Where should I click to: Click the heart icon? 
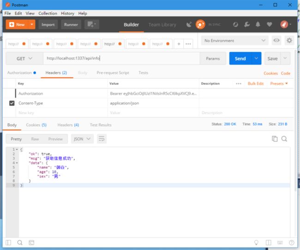(270, 24)
